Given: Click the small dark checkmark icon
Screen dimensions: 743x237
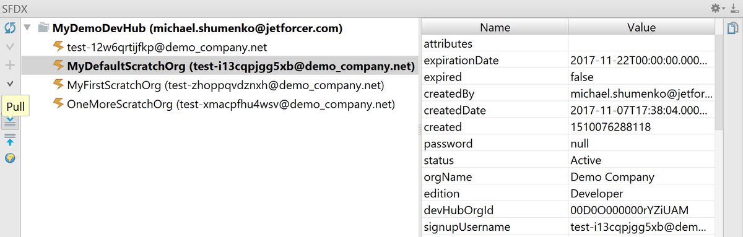Looking at the screenshot, I should (x=10, y=83).
